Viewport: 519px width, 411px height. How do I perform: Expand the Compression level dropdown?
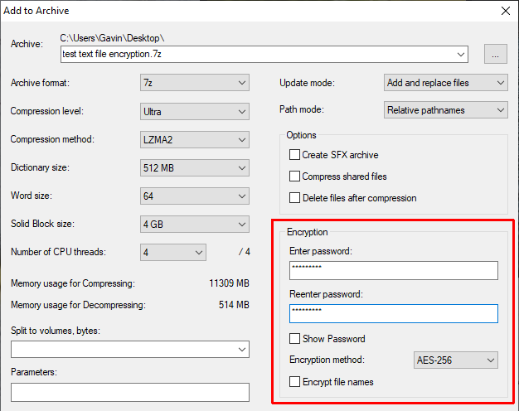[195, 111]
